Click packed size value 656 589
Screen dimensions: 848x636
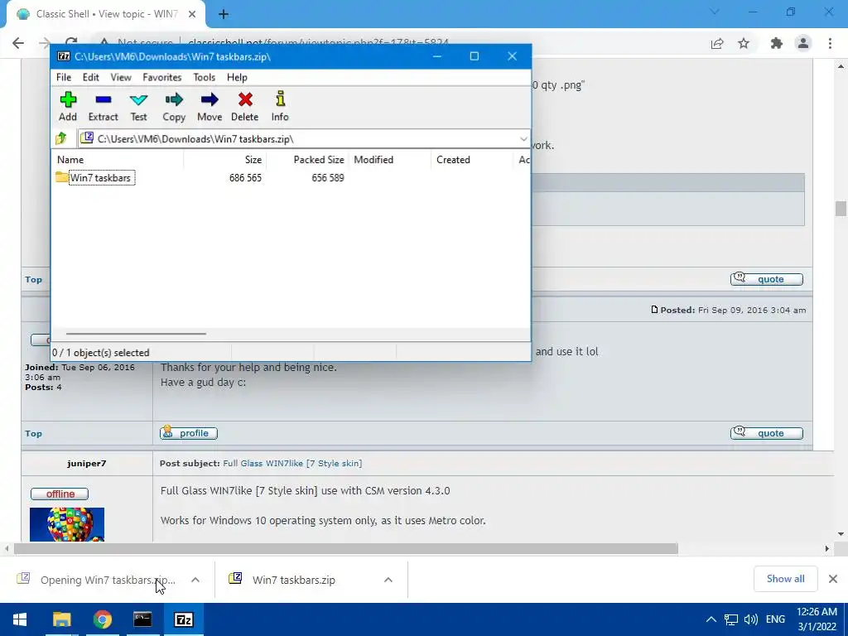pos(328,178)
